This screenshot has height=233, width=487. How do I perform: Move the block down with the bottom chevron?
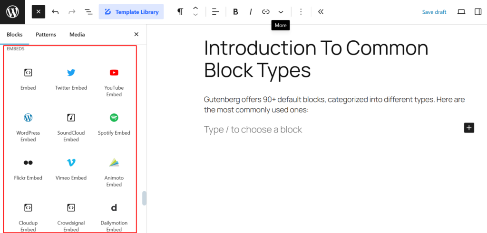(x=195, y=15)
